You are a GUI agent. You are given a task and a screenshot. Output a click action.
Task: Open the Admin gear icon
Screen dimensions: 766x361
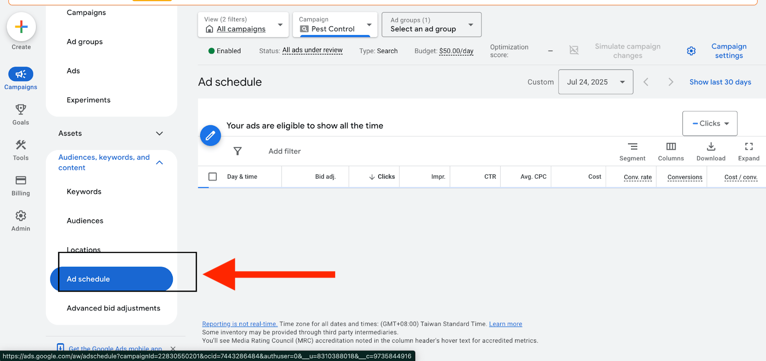click(x=21, y=216)
